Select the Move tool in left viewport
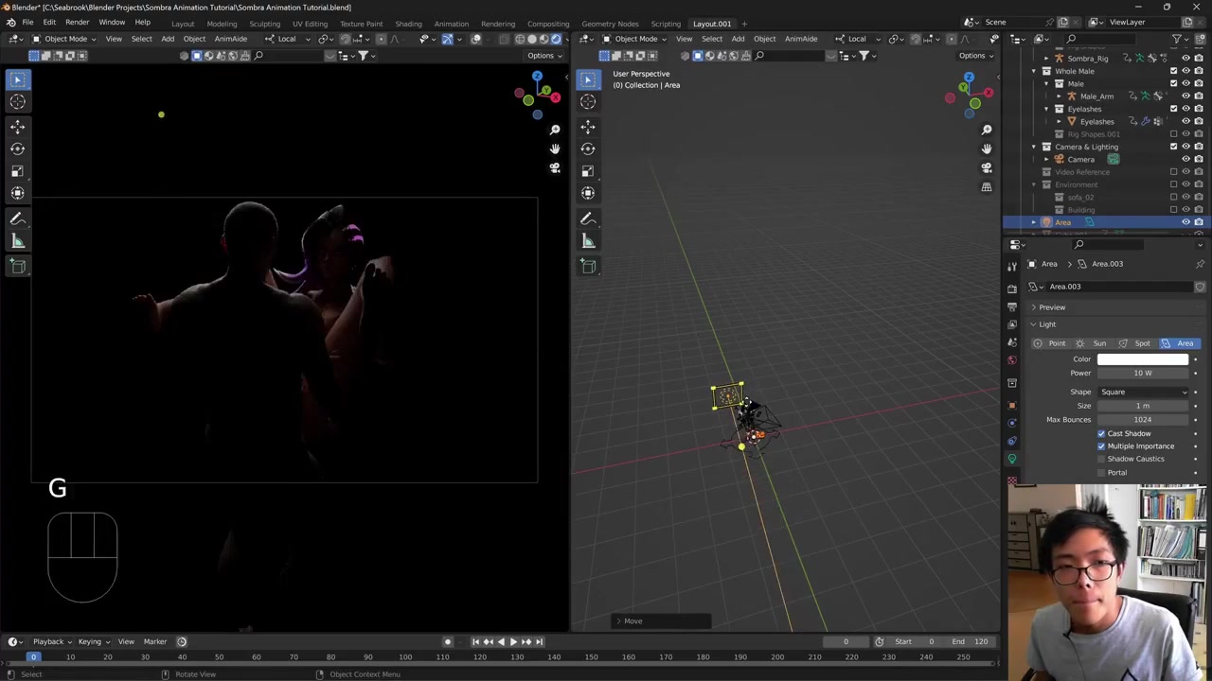The image size is (1212, 681). pos(18,126)
